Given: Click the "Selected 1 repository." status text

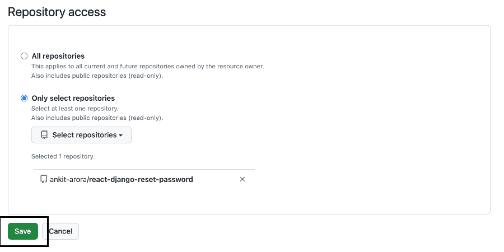Looking at the screenshot, I should pyautogui.click(x=63, y=157).
